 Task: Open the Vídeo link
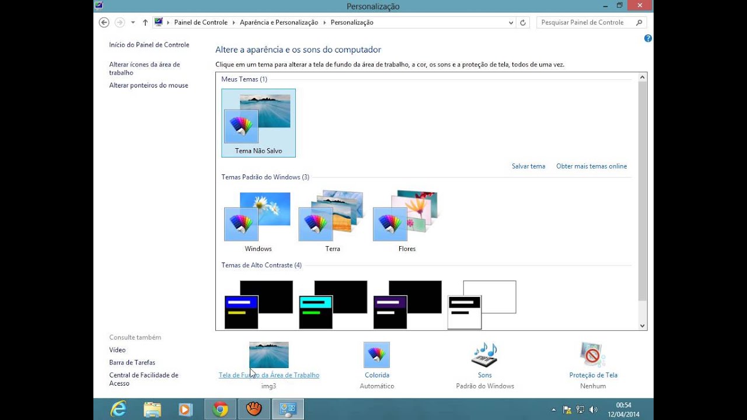point(117,350)
